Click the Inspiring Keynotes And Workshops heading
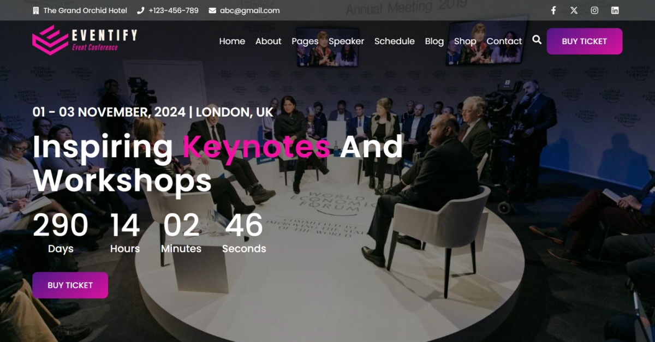The height and width of the screenshot is (342, 655). click(218, 163)
